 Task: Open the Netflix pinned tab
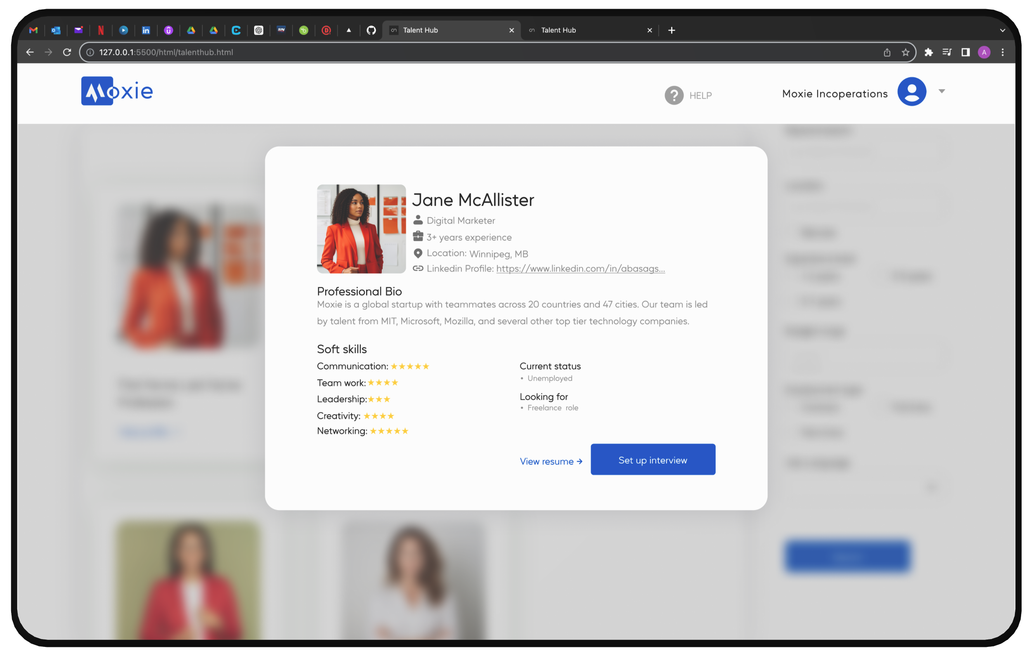coord(101,30)
